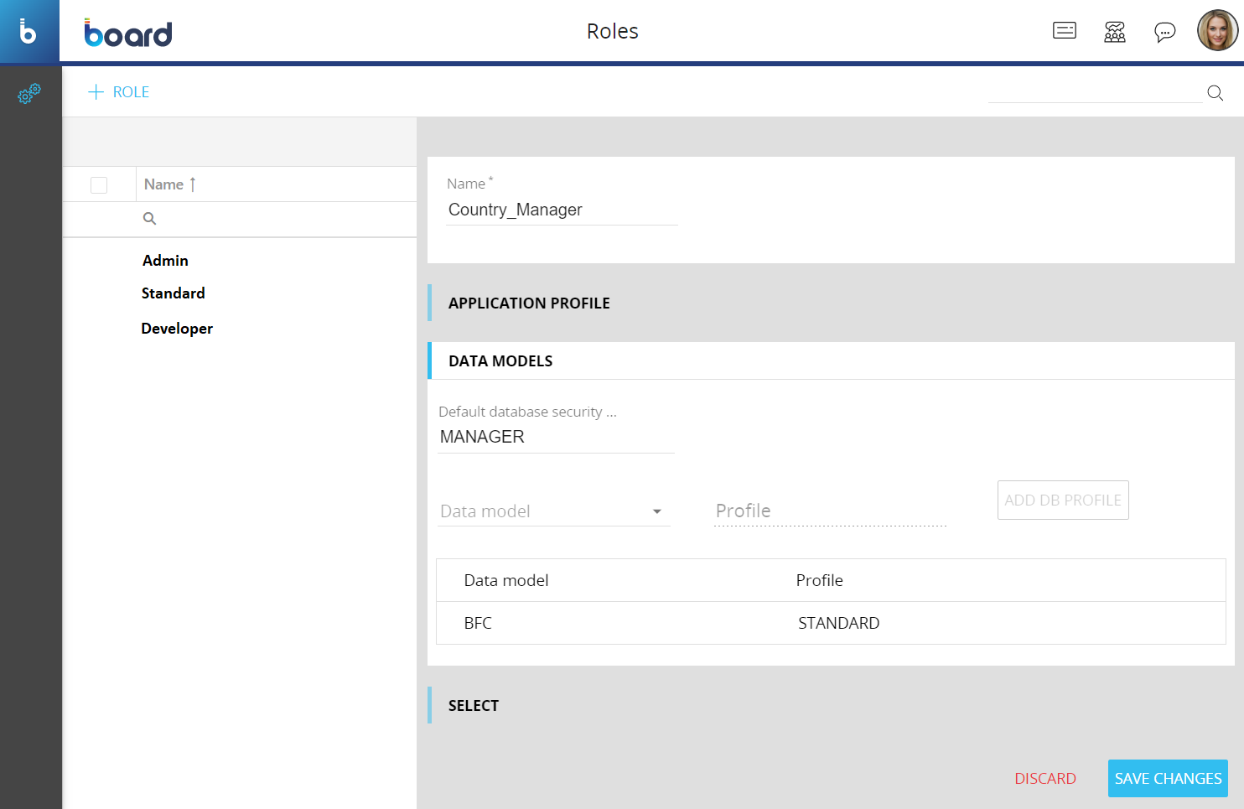The width and height of the screenshot is (1244, 809).
Task: Tick the select-all checkbox in roles list
Action: [x=99, y=185]
